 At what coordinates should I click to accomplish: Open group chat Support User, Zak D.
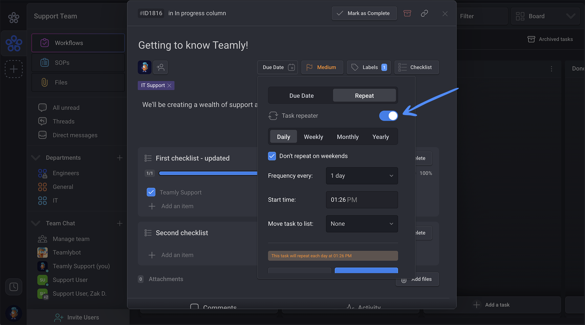[79, 294]
